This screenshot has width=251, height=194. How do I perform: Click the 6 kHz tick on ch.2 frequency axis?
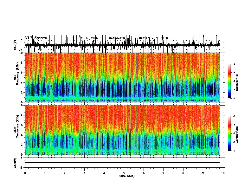tap(22, 125)
